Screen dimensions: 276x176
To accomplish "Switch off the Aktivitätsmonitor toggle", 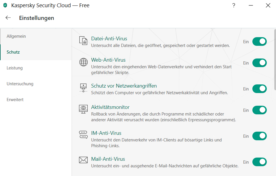I will 259,110.
